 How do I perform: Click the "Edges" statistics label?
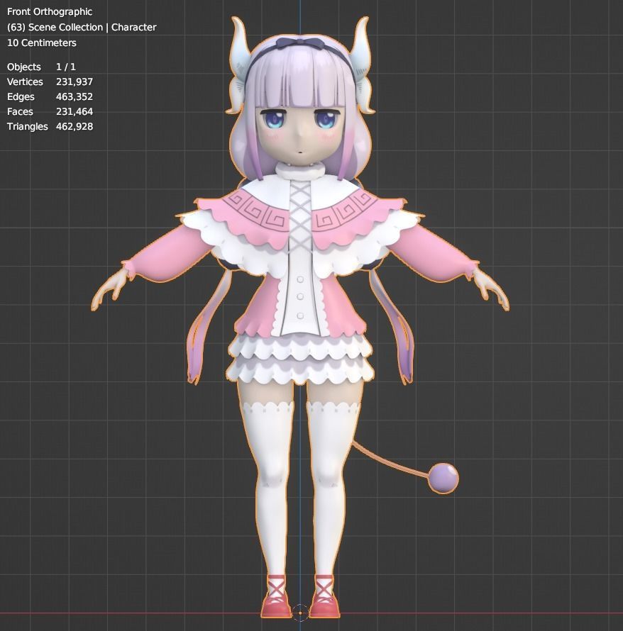pyautogui.click(x=21, y=96)
